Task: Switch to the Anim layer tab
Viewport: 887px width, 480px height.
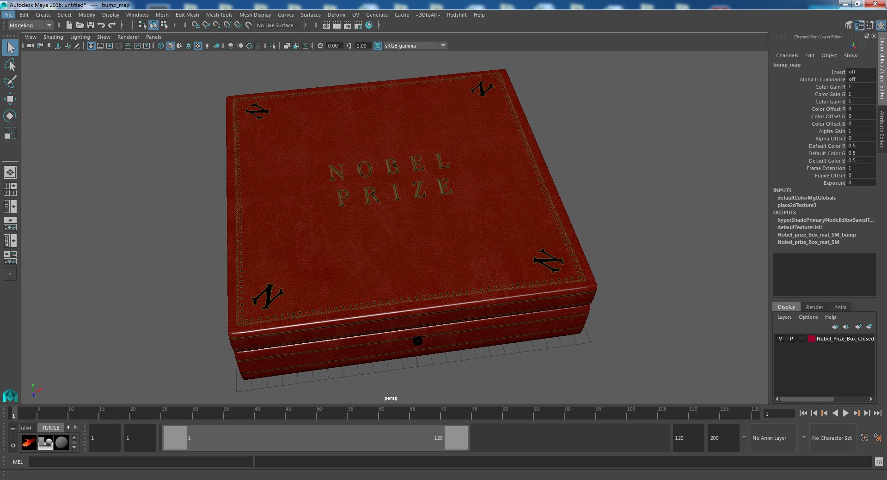Action: pos(840,307)
